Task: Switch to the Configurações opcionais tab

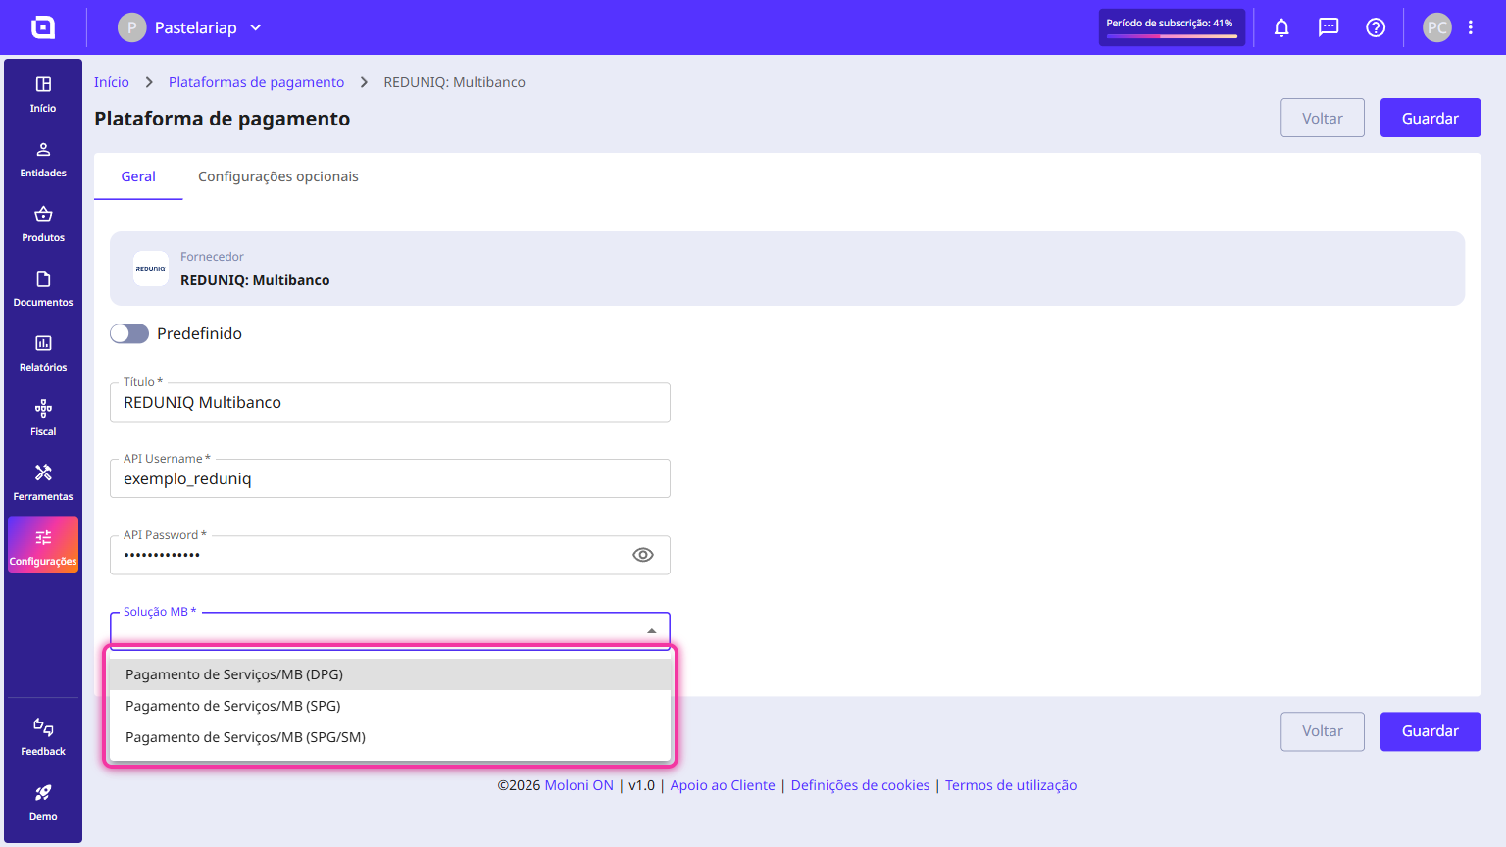Action: pos(278,176)
